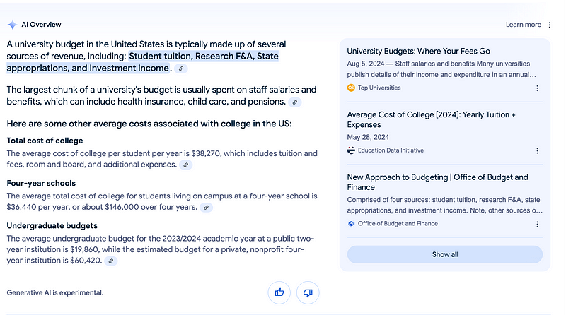Open three-dot menu for Office of Budget source
The width and height of the screenshot is (566, 315).
point(537,224)
